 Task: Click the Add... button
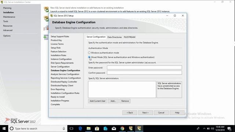[113, 101]
